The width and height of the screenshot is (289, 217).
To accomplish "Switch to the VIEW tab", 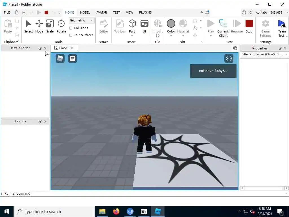I will [x=129, y=12].
